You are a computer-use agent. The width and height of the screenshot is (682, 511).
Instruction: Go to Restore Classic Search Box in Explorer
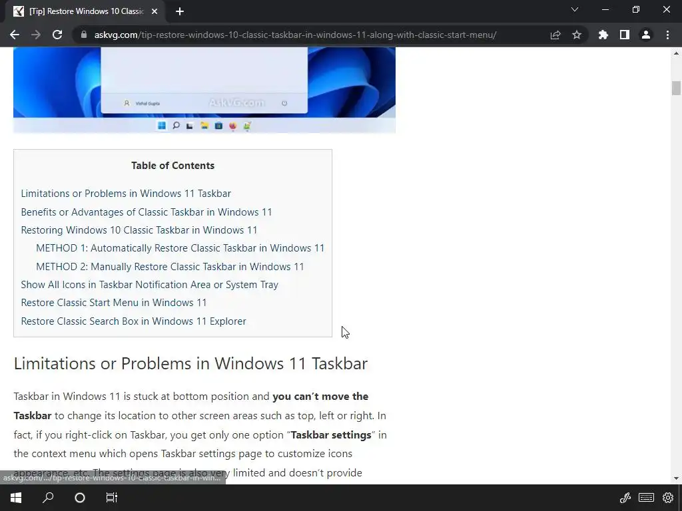tap(133, 321)
